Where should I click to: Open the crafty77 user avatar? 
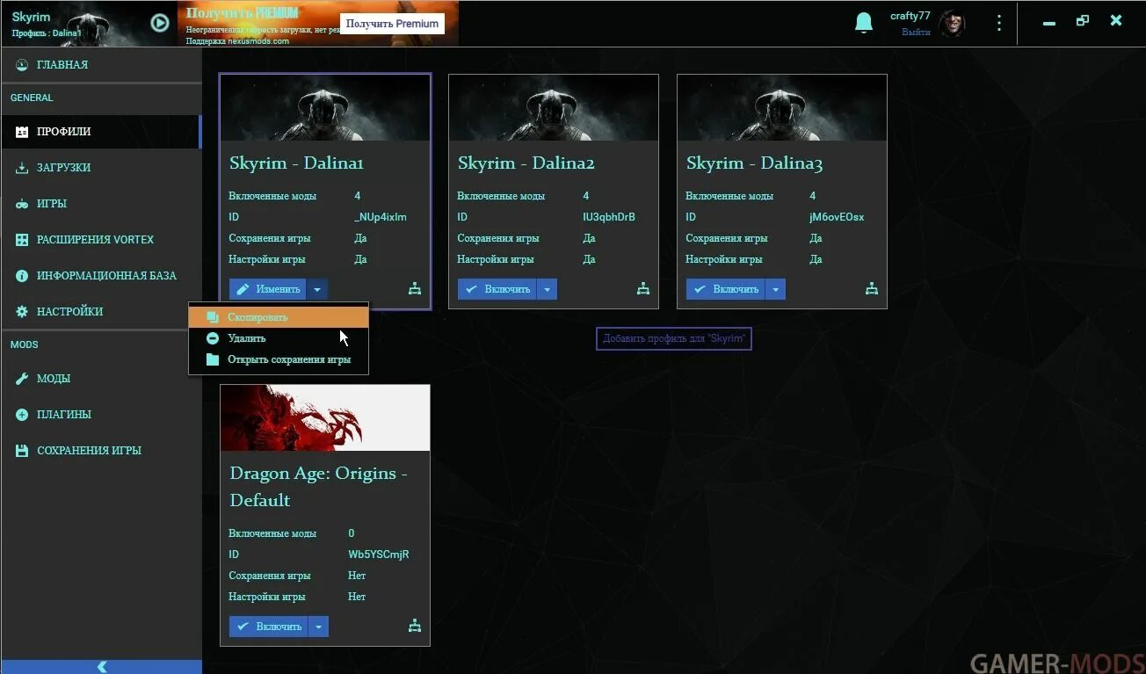[952, 24]
